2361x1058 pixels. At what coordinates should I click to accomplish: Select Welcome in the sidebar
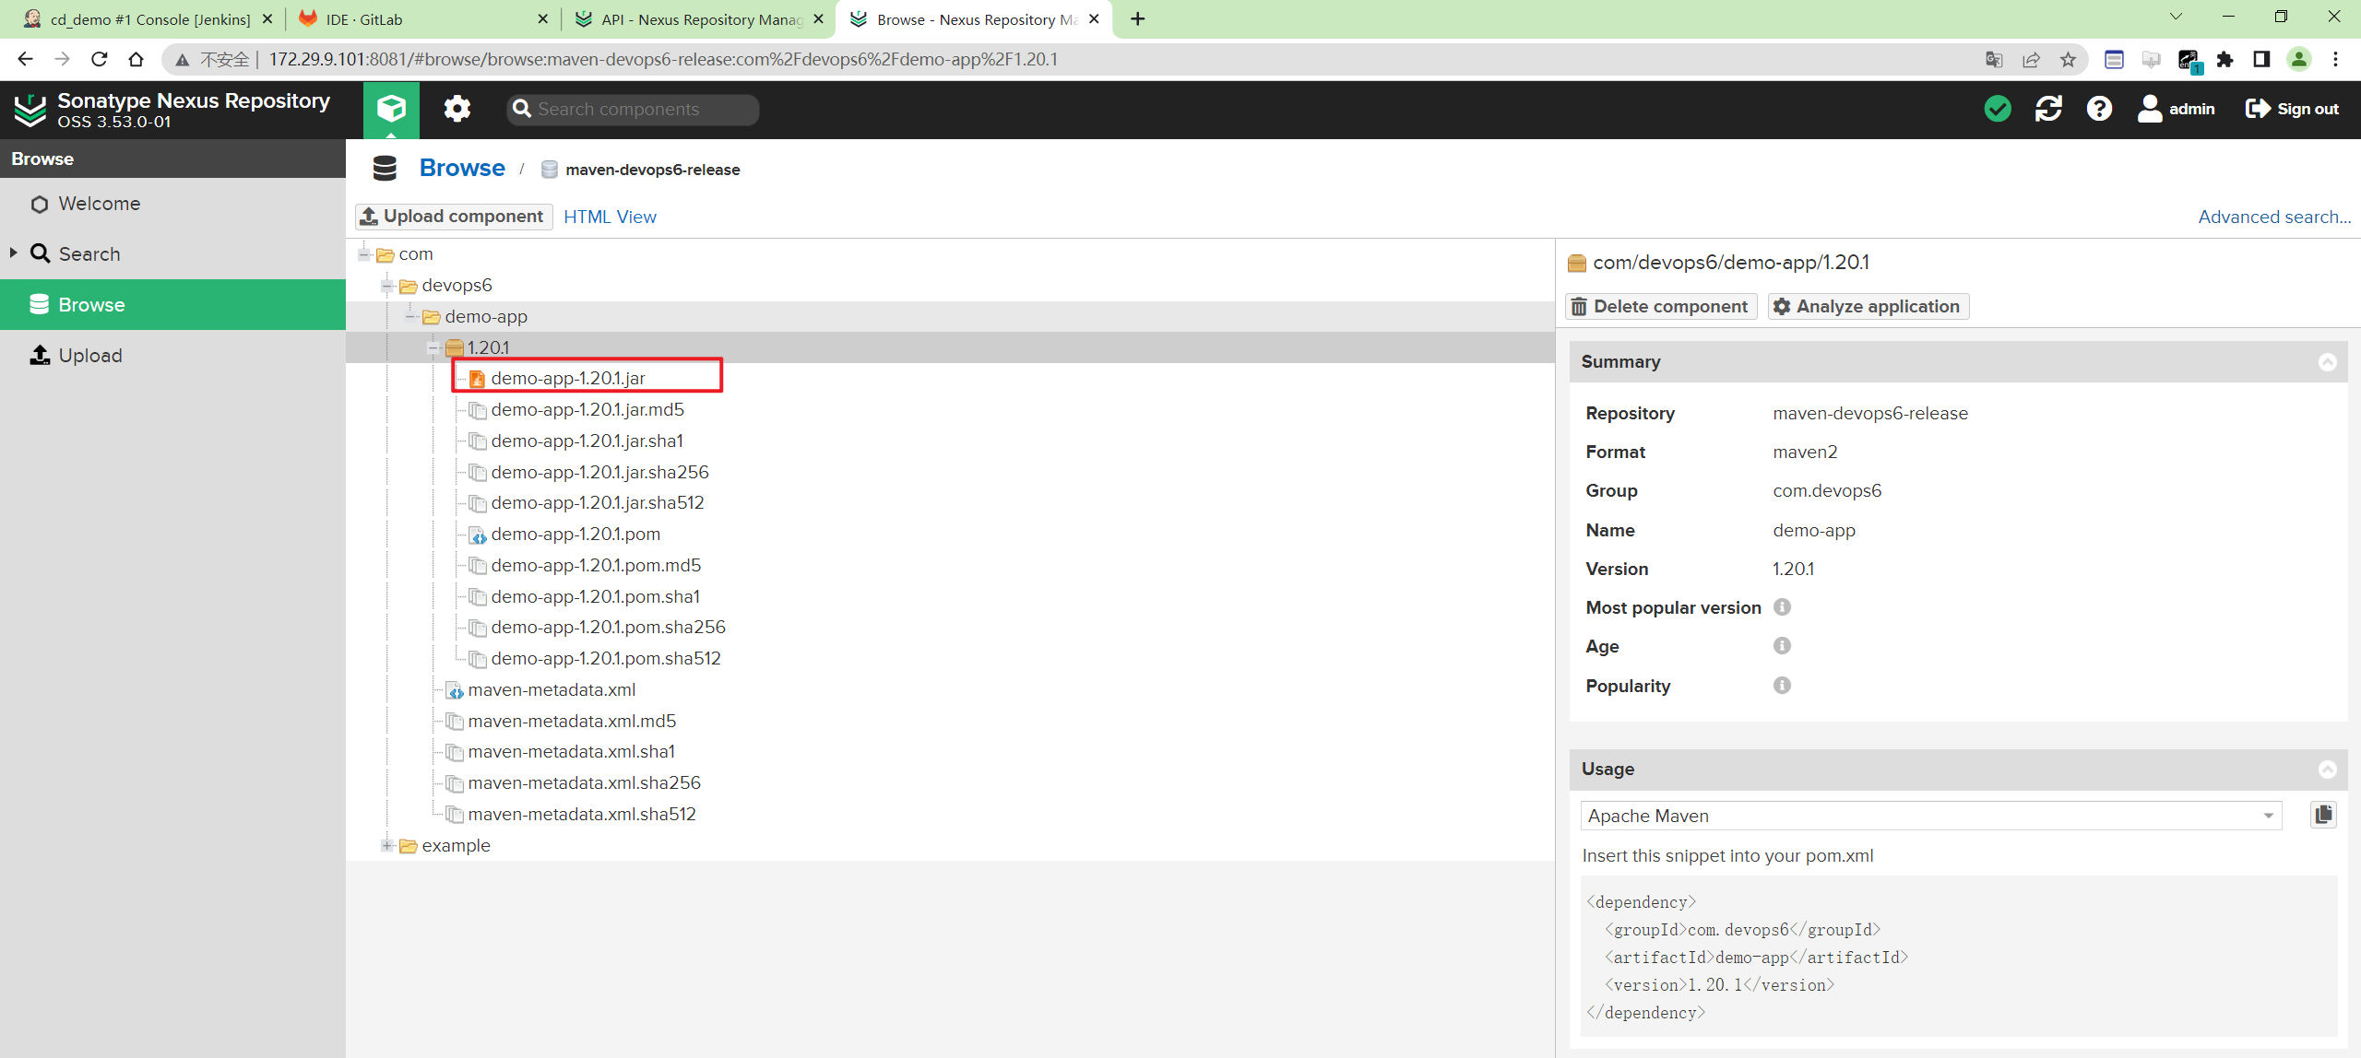[x=172, y=204]
